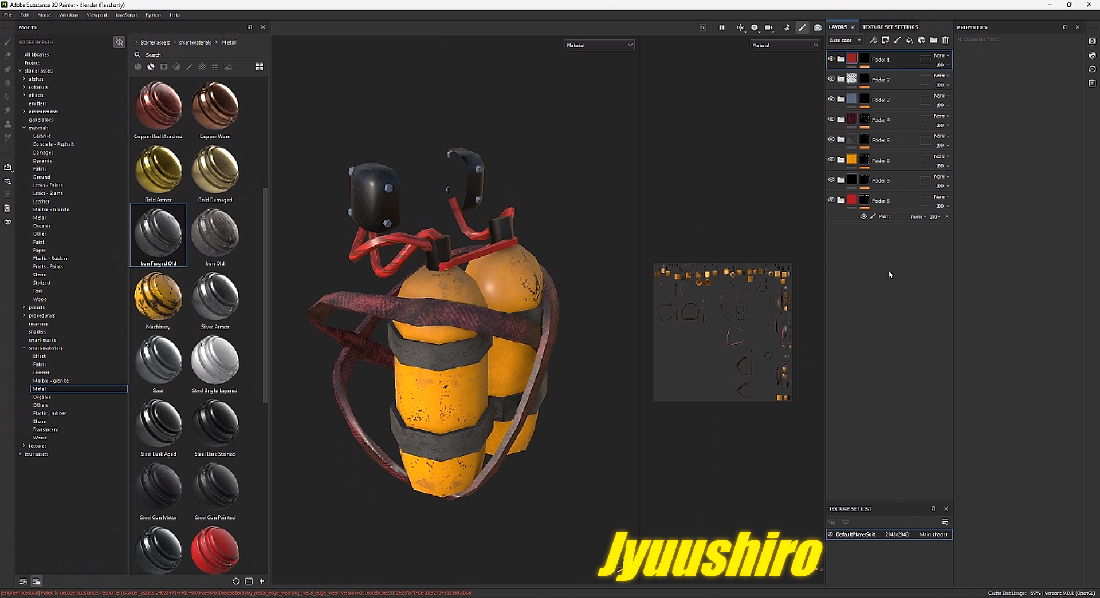
Task: Collapse the smart-materials tree node
Action: click(x=24, y=348)
